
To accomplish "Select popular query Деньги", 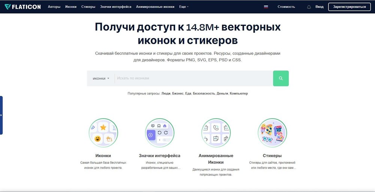I will [222, 94].
